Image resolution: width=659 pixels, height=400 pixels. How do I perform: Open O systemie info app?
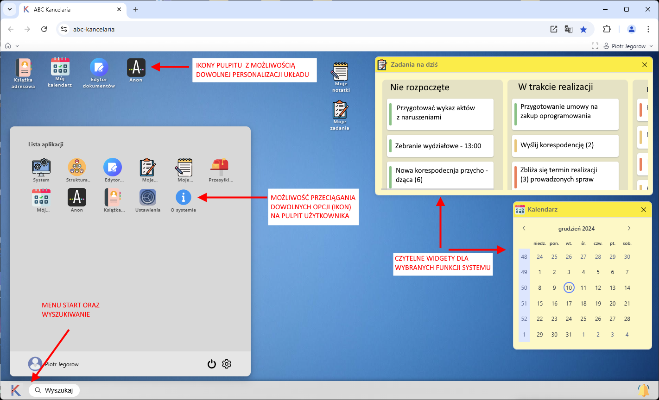click(x=184, y=200)
